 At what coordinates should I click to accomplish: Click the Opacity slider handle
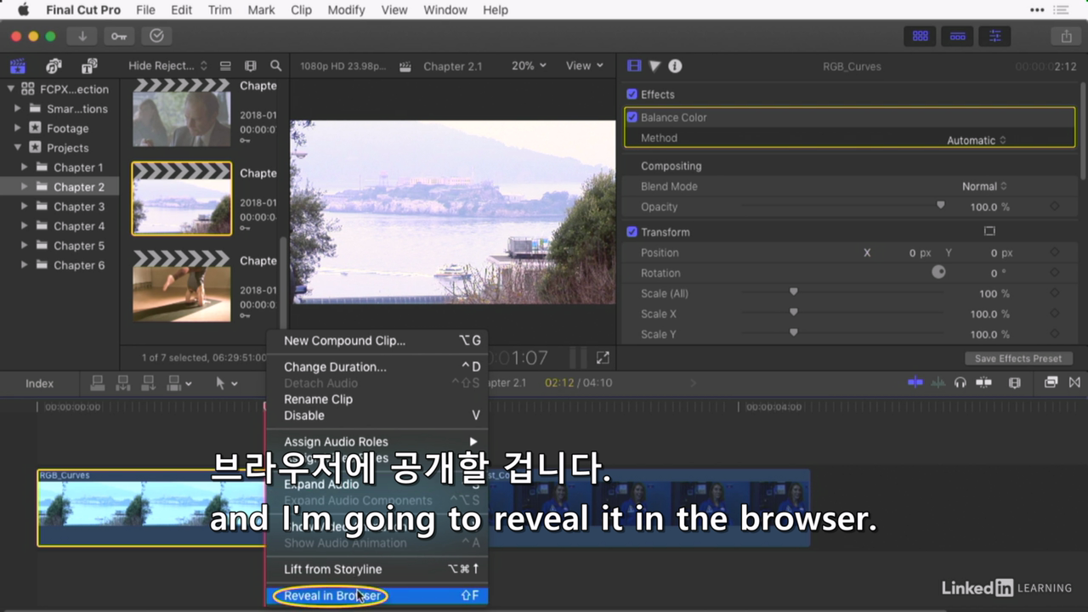940,205
